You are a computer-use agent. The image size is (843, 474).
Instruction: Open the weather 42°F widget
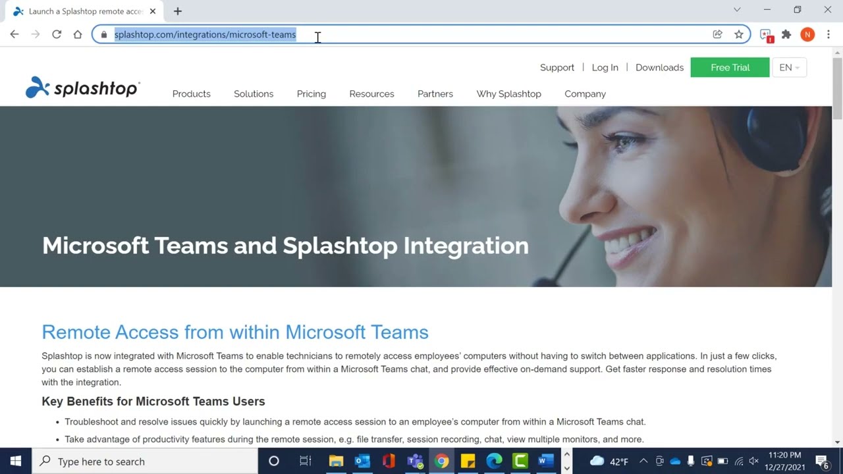click(609, 461)
